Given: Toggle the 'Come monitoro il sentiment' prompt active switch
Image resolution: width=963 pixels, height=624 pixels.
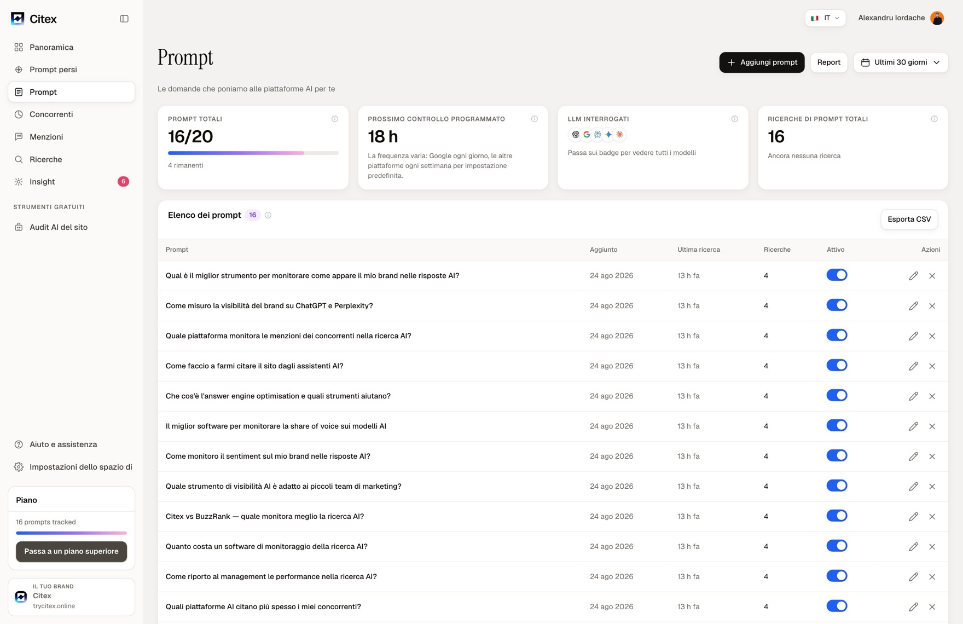Looking at the screenshot, I should tap(837, 455).
